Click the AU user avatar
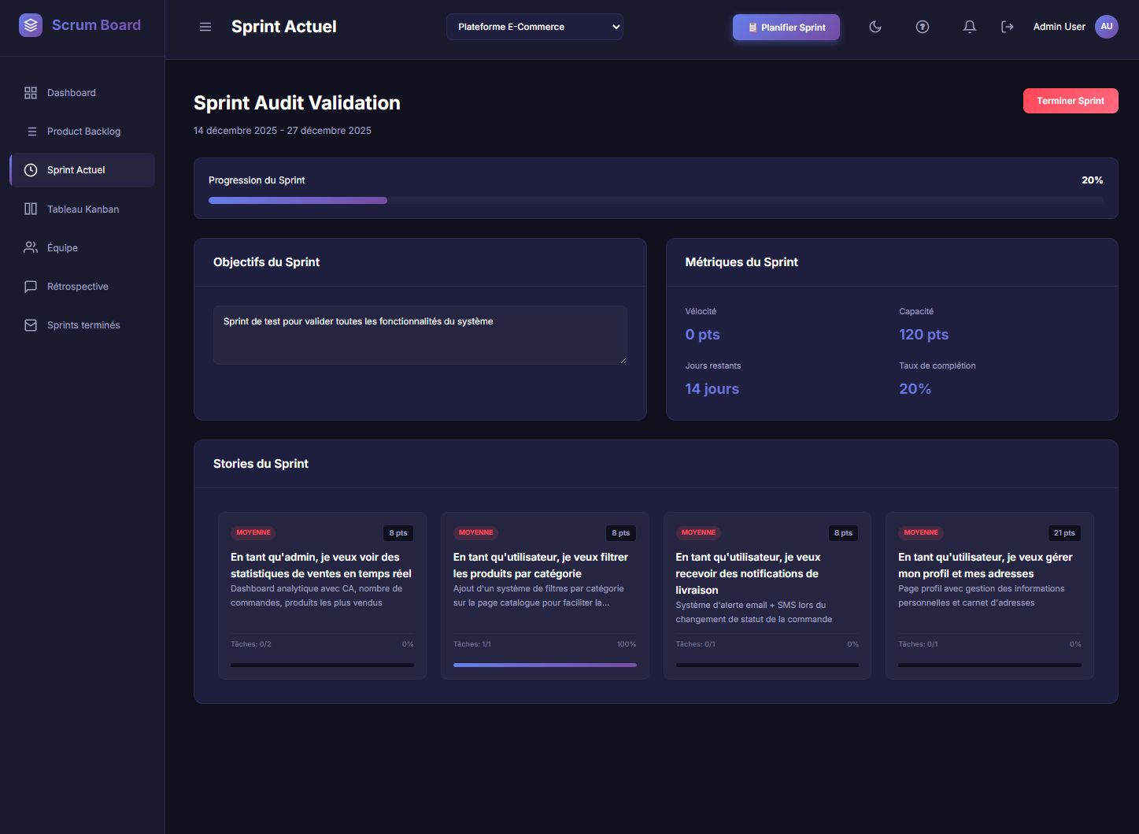 (x=1106, y=27)
